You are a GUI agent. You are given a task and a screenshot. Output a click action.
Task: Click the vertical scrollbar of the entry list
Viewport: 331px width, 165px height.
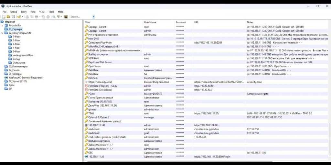[329, 139]
